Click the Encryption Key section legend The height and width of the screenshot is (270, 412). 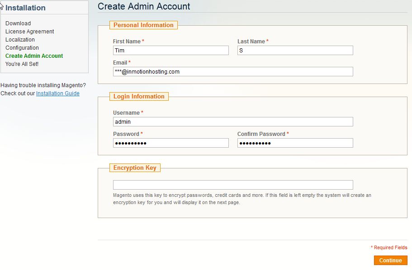tap(135, 168)
